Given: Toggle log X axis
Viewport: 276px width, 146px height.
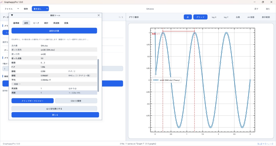Looking at the screenshot, I should click(x=214, y=17).
